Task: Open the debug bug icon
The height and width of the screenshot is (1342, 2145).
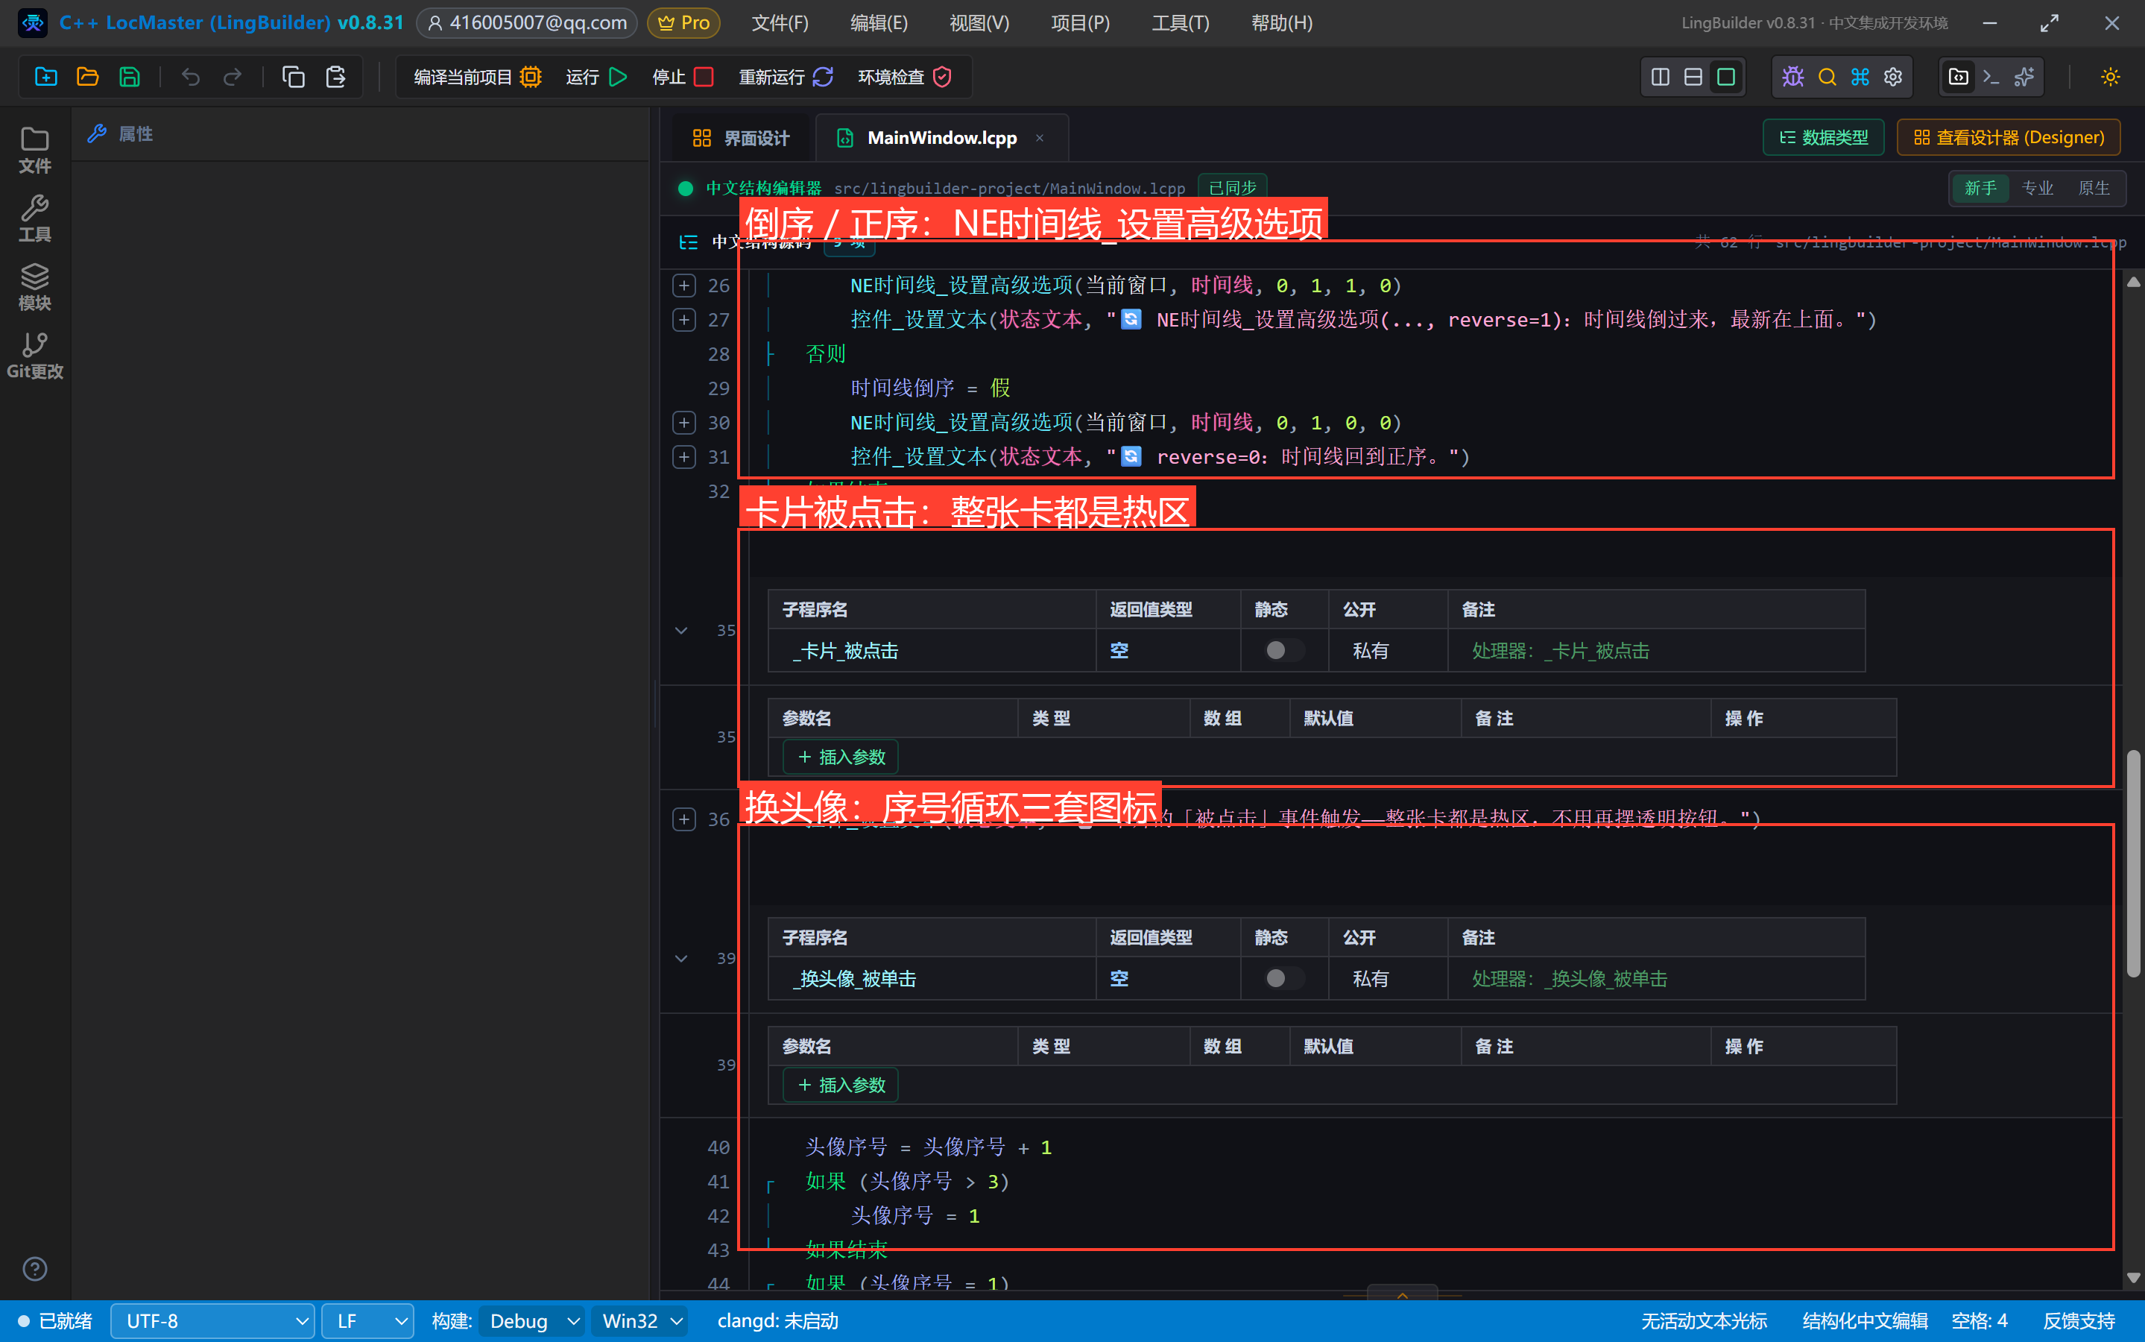Action: pyautogui.click(x=1792, y=78)
